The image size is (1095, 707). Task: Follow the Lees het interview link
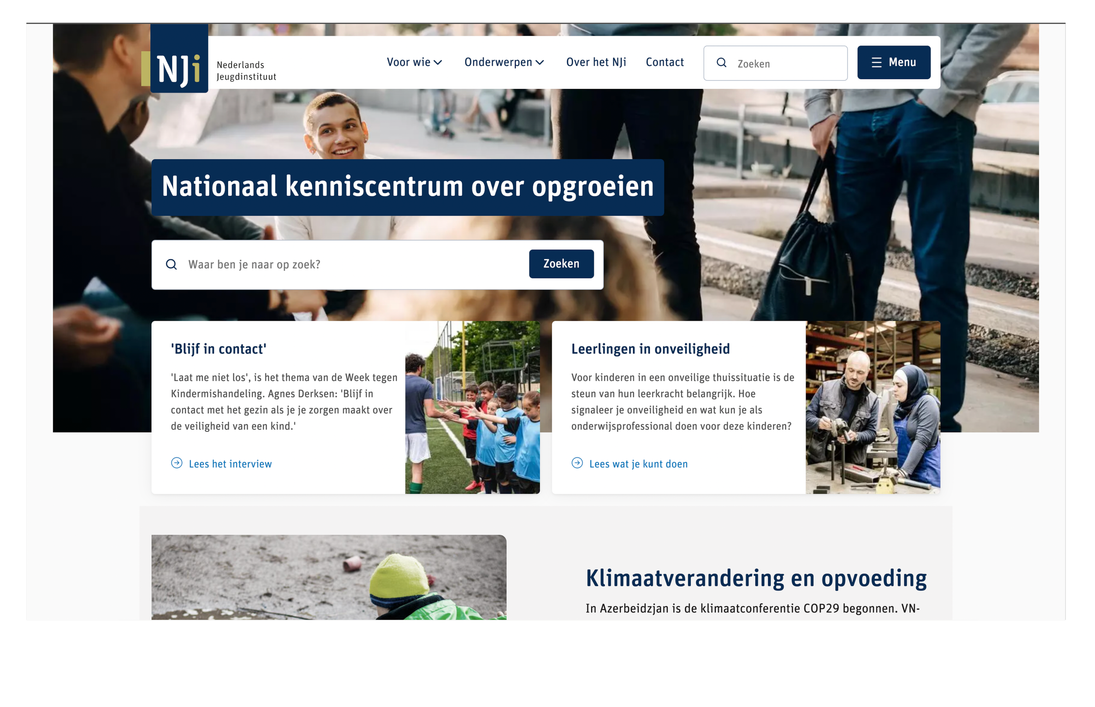[230, 464]
